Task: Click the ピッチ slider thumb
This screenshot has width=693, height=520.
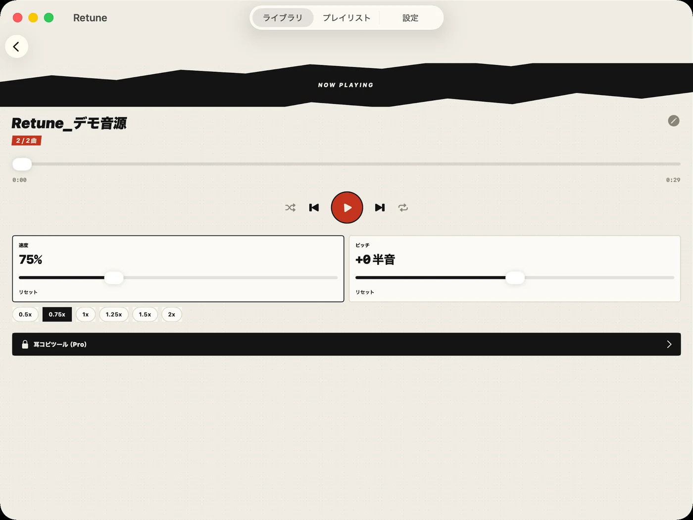Action: [x=515, y=278]
